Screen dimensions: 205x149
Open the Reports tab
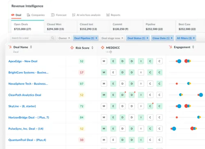tap(113, 15)
